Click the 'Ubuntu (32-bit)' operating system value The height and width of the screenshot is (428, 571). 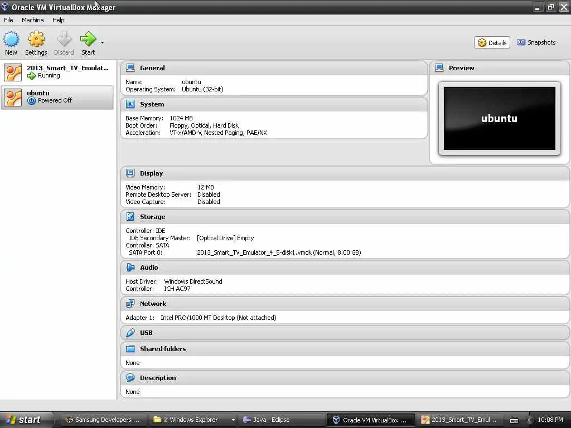pyautogui.click(x=202, y=89)
